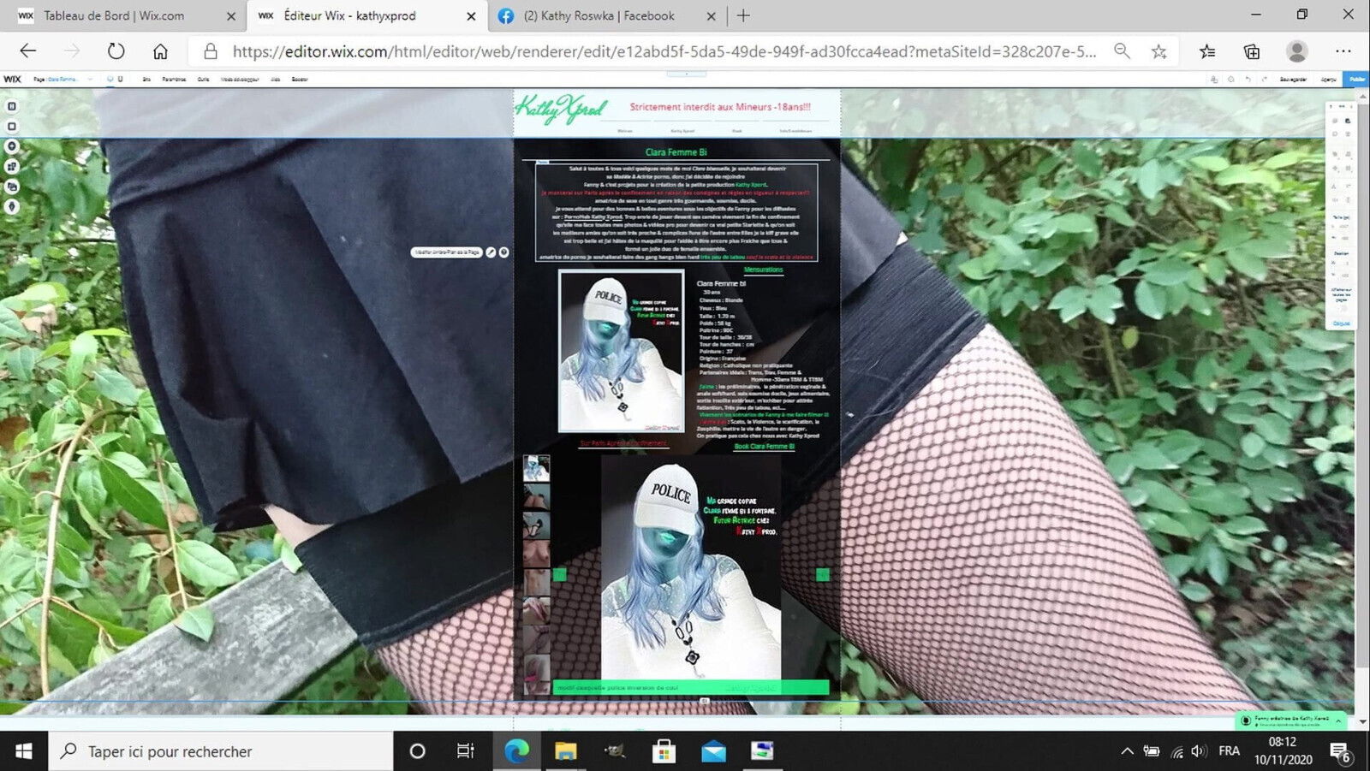Open the Menus and Pages sidebar icon

pyautogui.click(x=12, y=106)
